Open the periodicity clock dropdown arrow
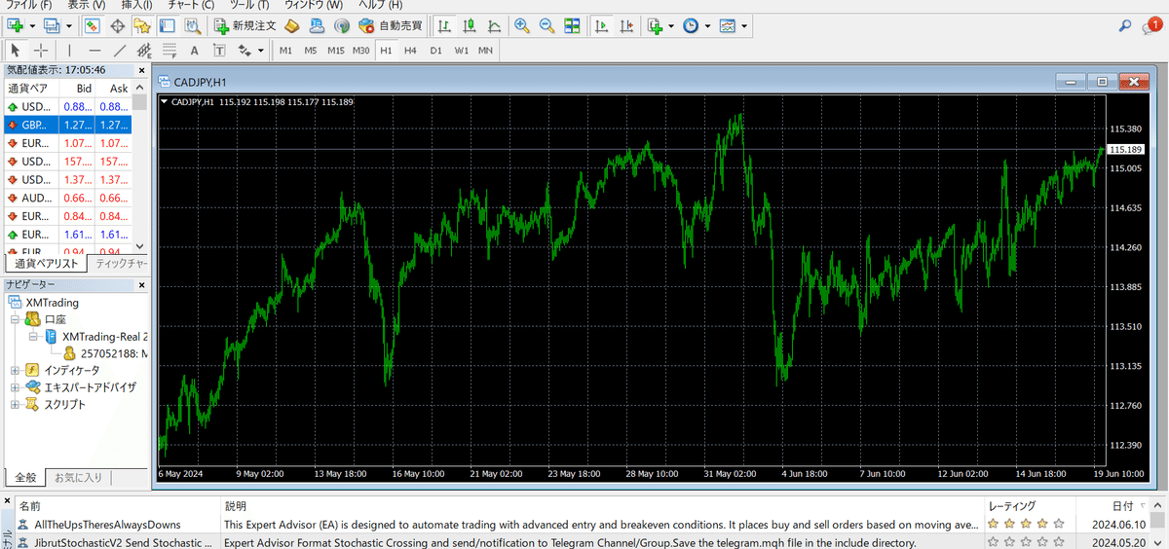 (x=708, y=25)
